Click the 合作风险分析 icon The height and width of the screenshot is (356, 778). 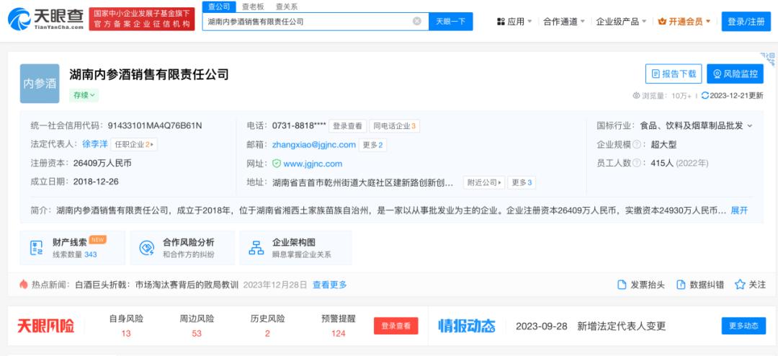146,248
